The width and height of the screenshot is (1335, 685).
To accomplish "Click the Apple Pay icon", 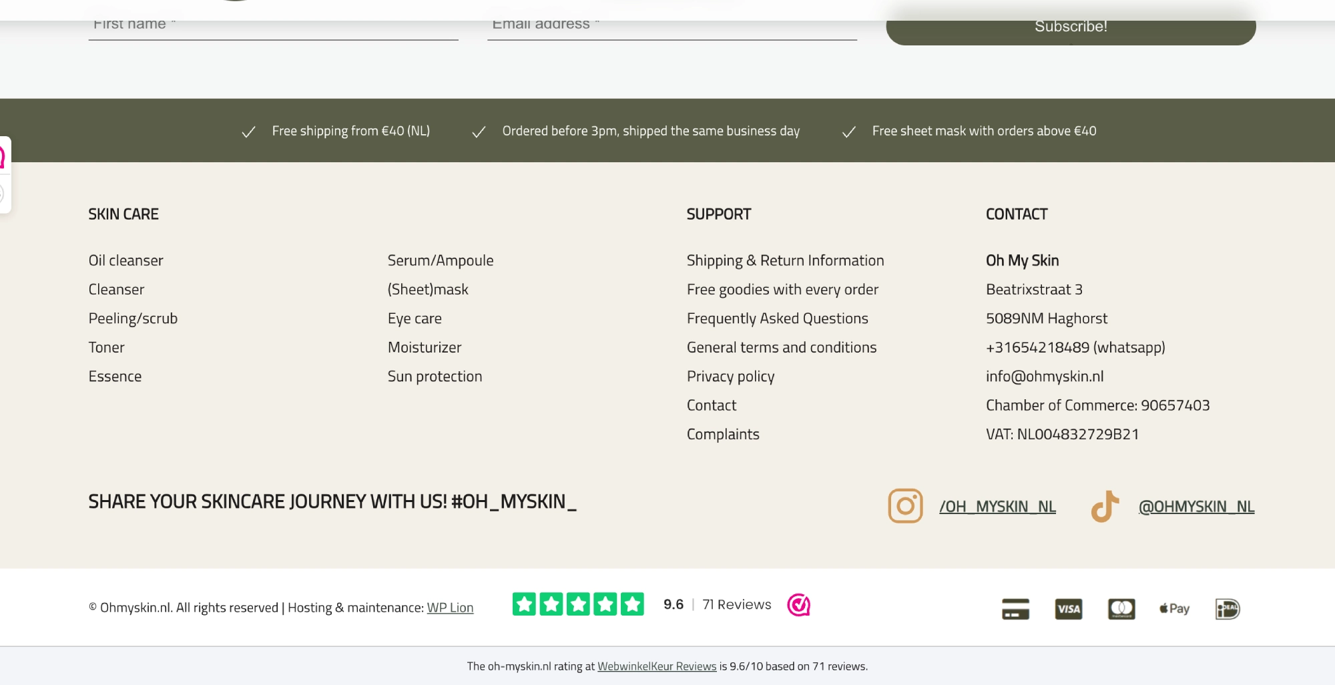I will coord(1174,609).
